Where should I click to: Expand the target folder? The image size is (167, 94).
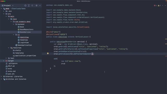[4, 61]
